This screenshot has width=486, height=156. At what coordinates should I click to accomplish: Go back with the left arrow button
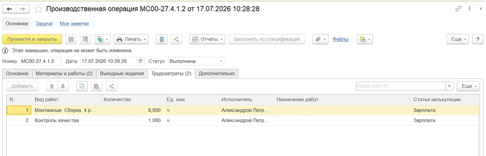coord(9,9)
